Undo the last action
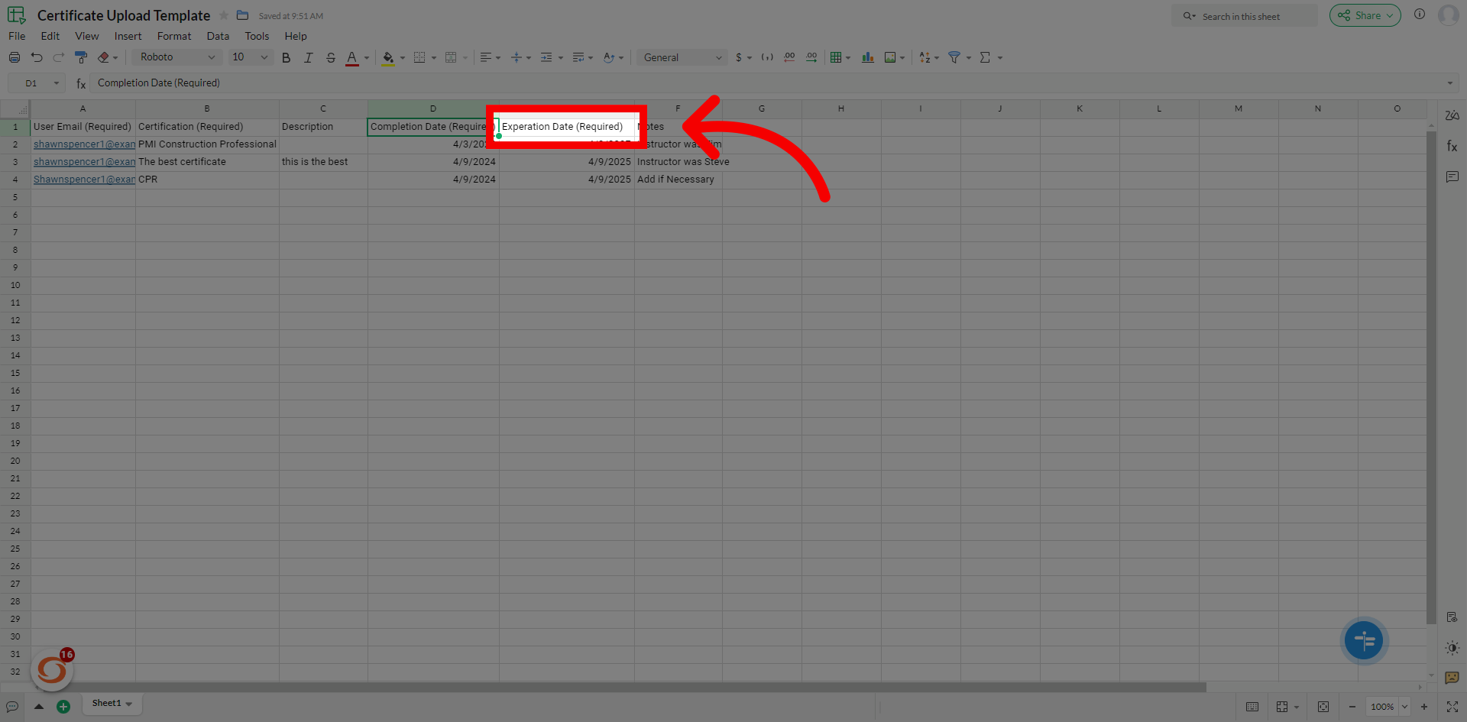 point(37,57)
